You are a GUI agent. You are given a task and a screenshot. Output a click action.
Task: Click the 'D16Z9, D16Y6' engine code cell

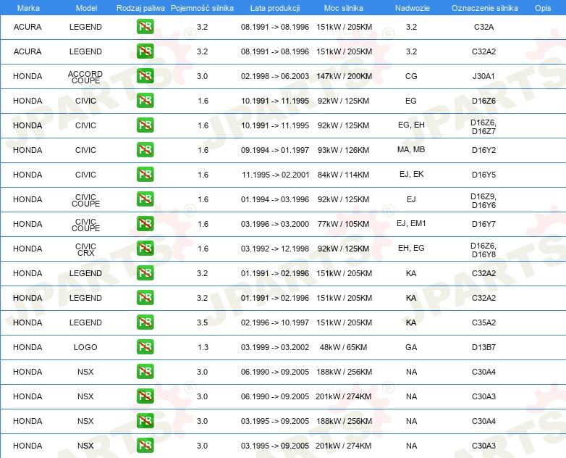tap(483, 201)
